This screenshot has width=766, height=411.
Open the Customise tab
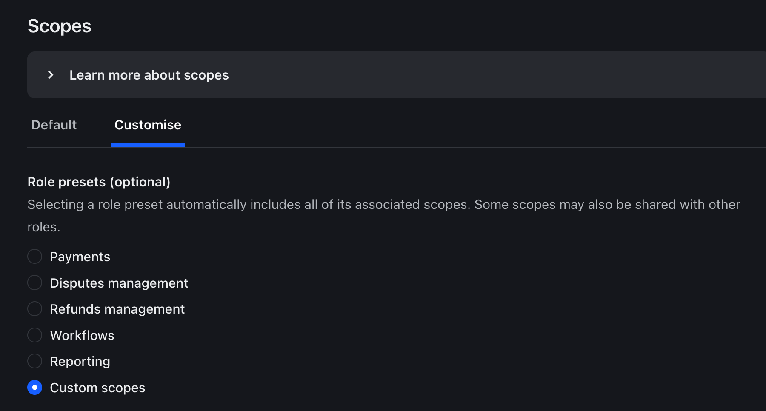pyautogui.click(x=148, y=125)
